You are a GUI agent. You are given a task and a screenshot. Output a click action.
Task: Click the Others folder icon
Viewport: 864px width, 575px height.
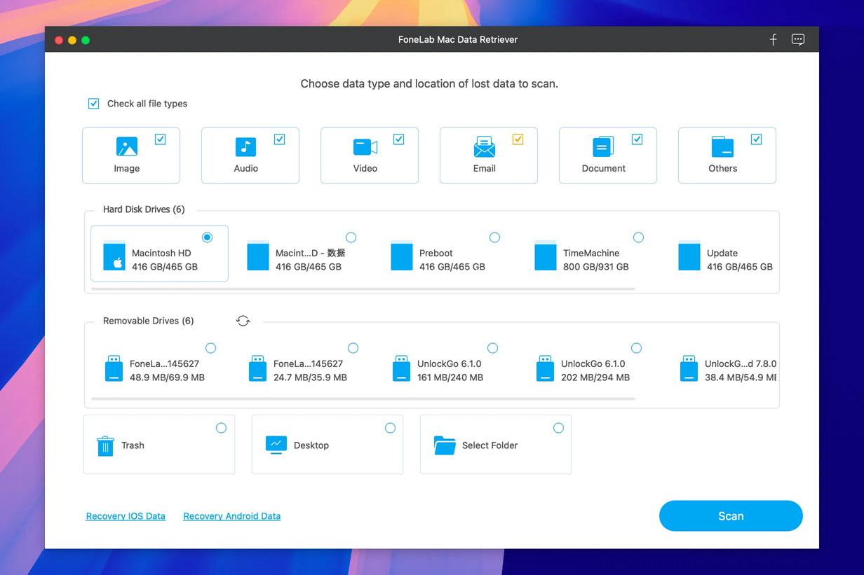coord(722,147)
